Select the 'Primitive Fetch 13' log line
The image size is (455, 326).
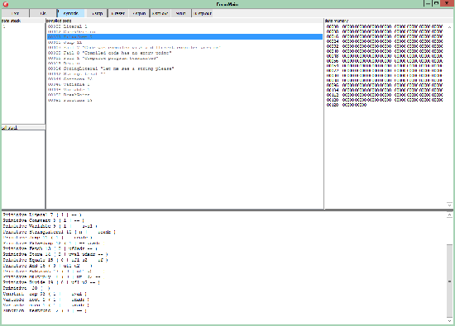[x=50, y=248]
